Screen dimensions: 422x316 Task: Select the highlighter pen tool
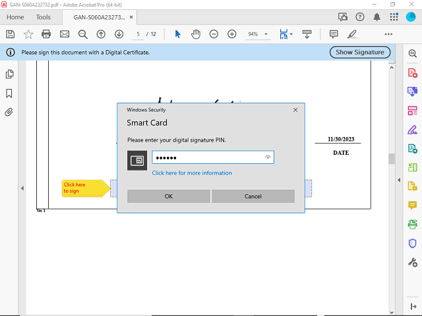(x=351, y=34)
